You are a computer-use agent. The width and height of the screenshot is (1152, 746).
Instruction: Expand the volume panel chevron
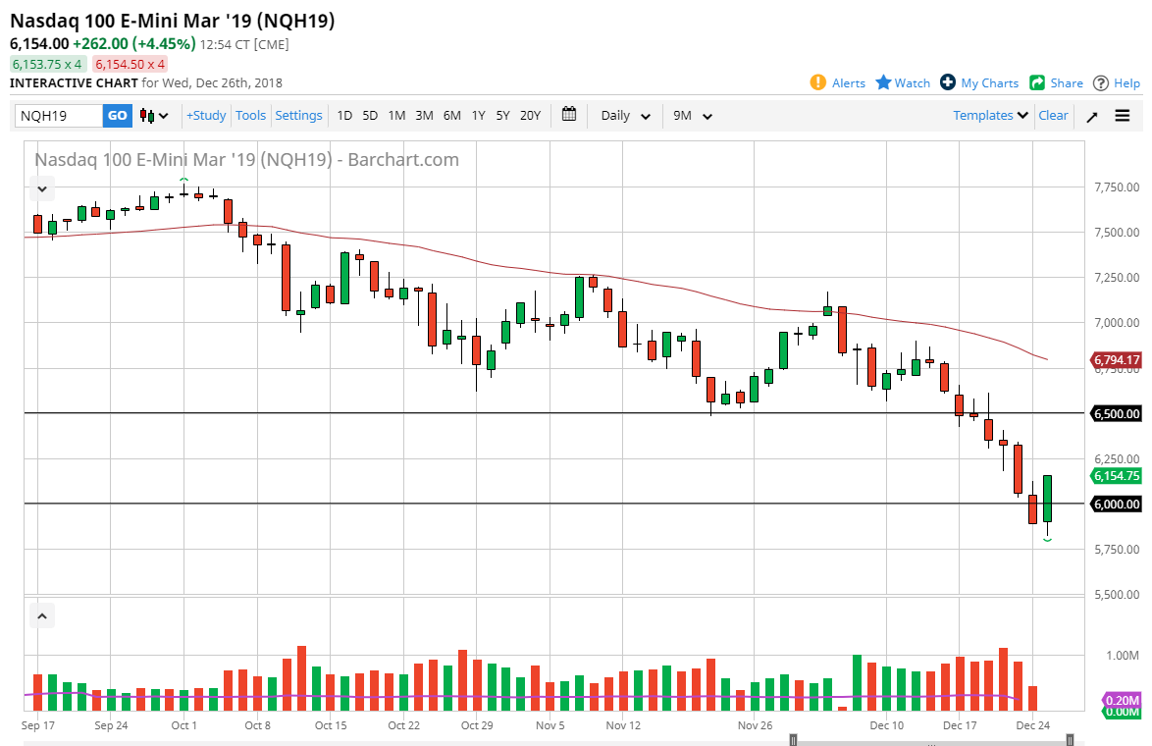(41, 614)
